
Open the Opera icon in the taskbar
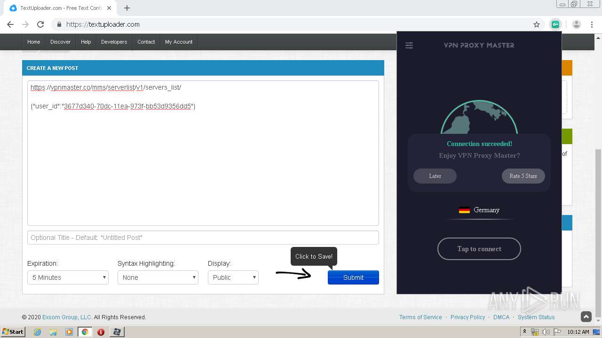pos(101,332)
